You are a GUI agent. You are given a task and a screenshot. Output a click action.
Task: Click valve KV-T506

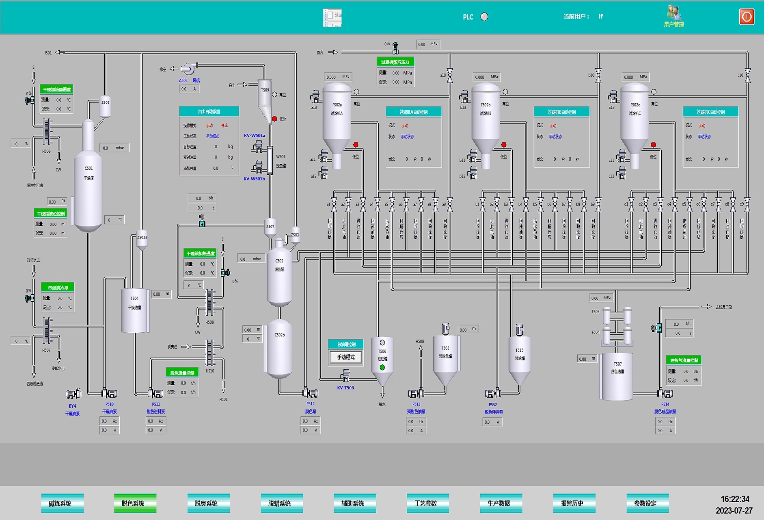(x=345, y=375)
